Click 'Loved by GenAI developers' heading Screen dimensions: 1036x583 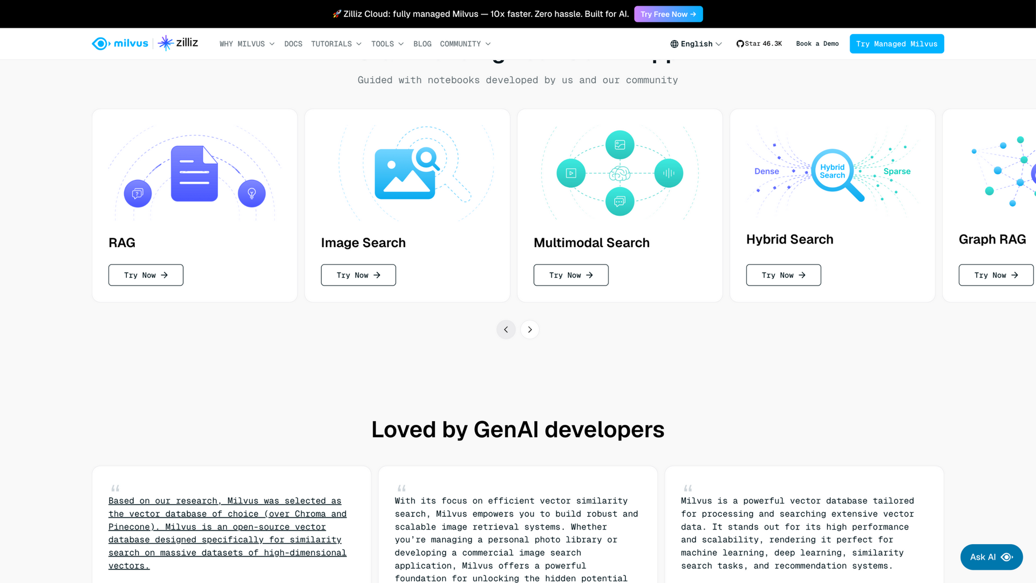pyautogui.click(x=518, y=430)
